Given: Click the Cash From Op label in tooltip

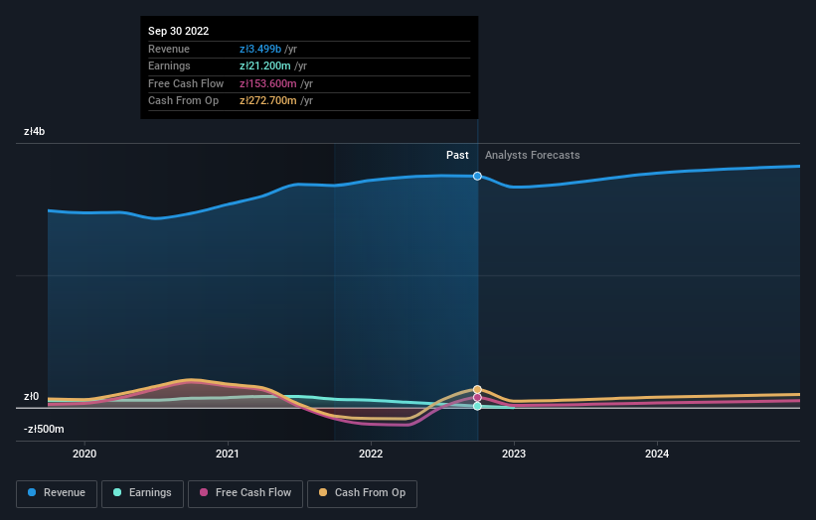Looking at the screenshot, I should pyautogui.click(x=183, y=101).
